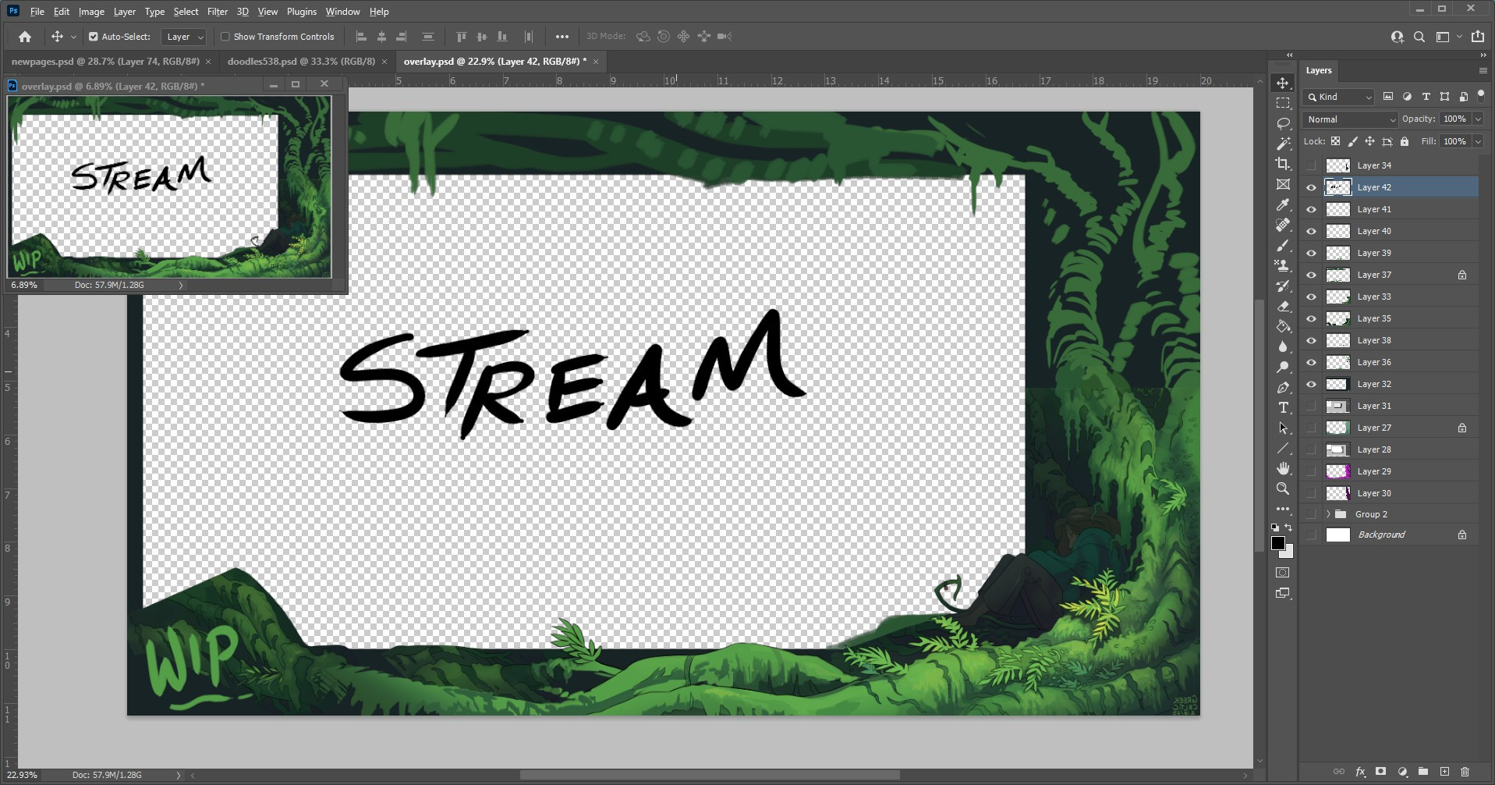This screenshot has height=785, width=1495.
Task: Create new group folder icon
Action: click(1423, 772)
